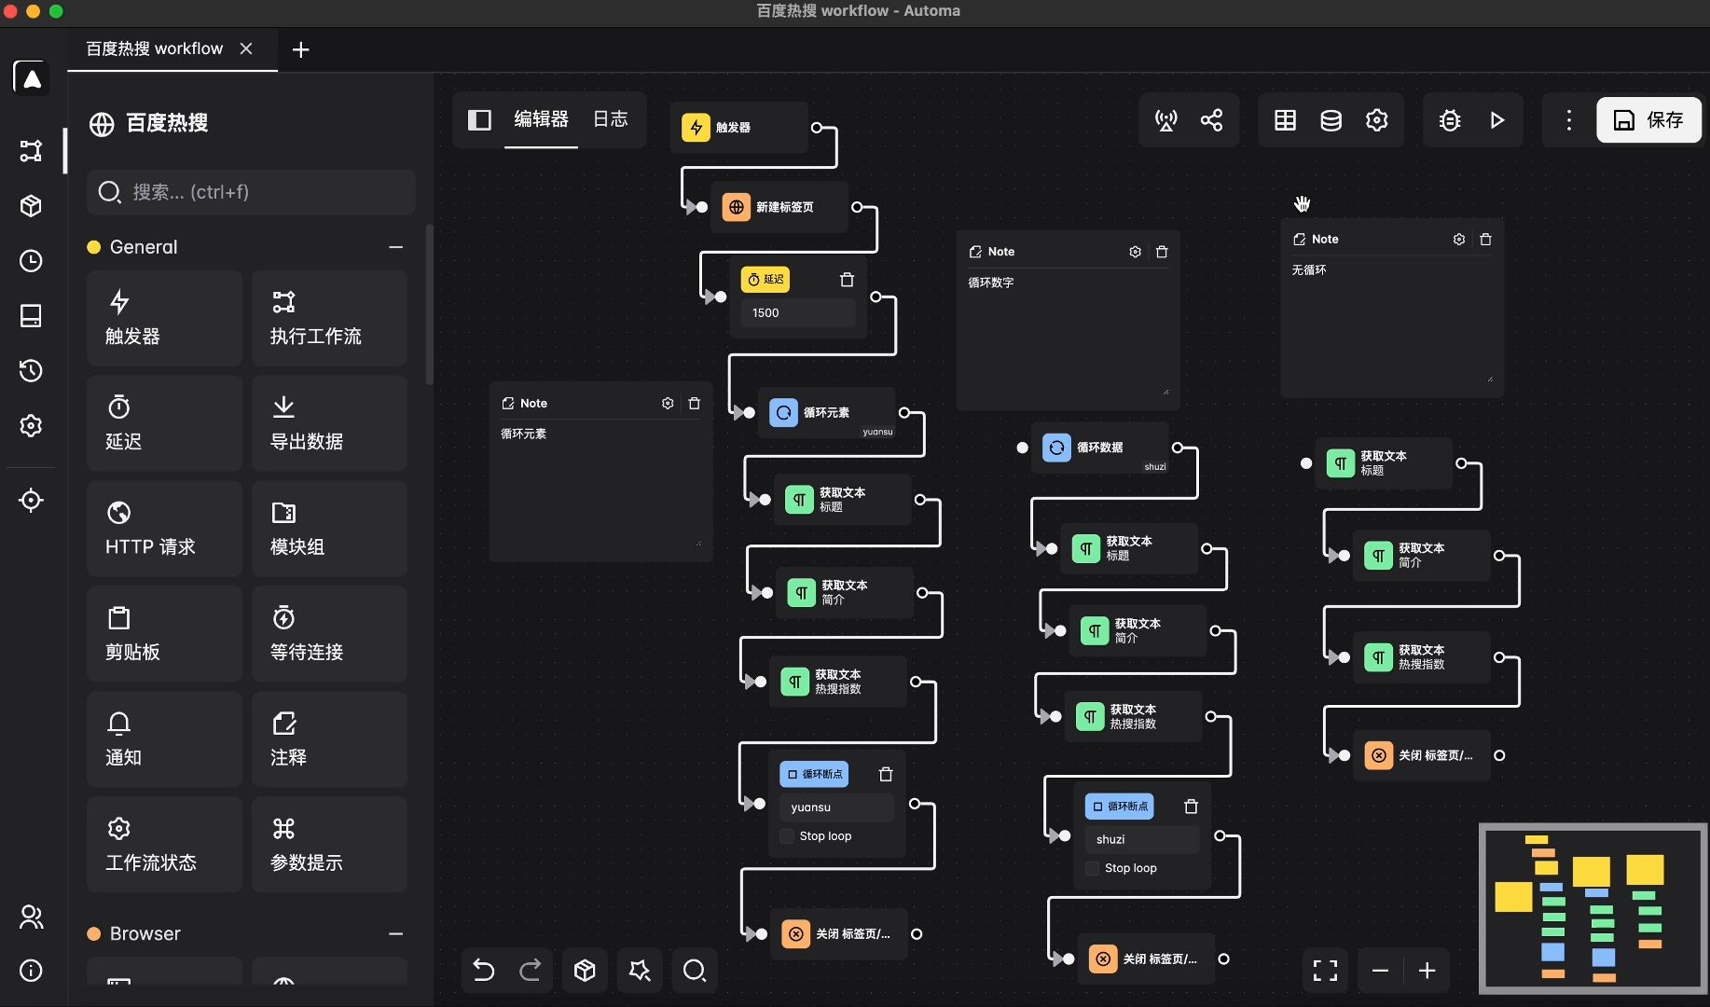Click the 循环元素 loop elements node
1710x1007 pixels.
click(x=826, y=413)
